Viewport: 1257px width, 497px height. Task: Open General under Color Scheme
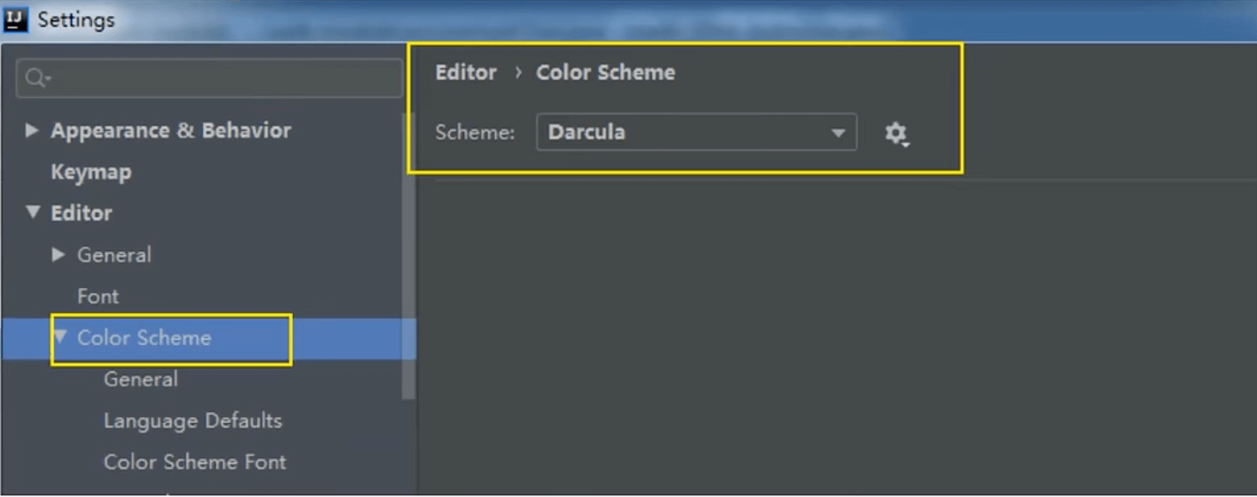tap(141, 379)
